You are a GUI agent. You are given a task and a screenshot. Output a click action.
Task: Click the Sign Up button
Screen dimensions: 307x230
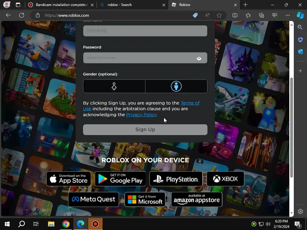(x=145, y=129)
